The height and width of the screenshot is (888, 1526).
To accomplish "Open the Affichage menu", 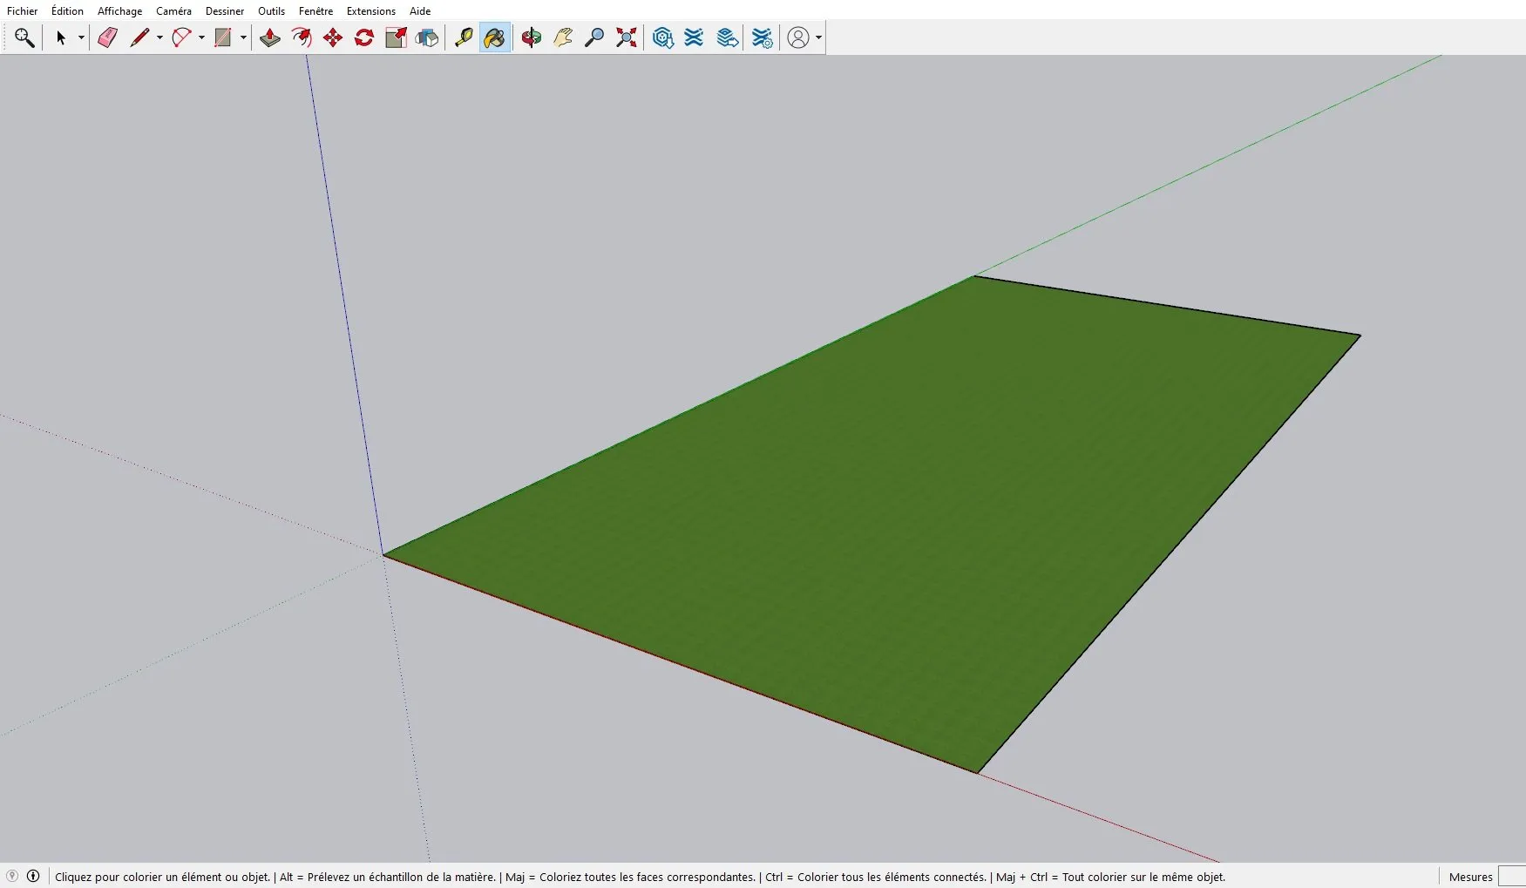I will [x=119, y=11].
